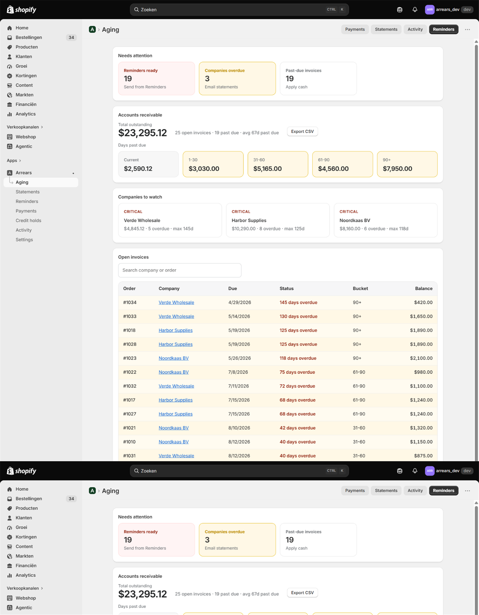The width and height of the screenshot is (479, 615).
Task: Open Activity in the Arrears sidebar submenu
Action: click(x=24, y=230)
